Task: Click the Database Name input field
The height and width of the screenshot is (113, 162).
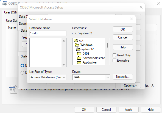Action: pos(48,33)
